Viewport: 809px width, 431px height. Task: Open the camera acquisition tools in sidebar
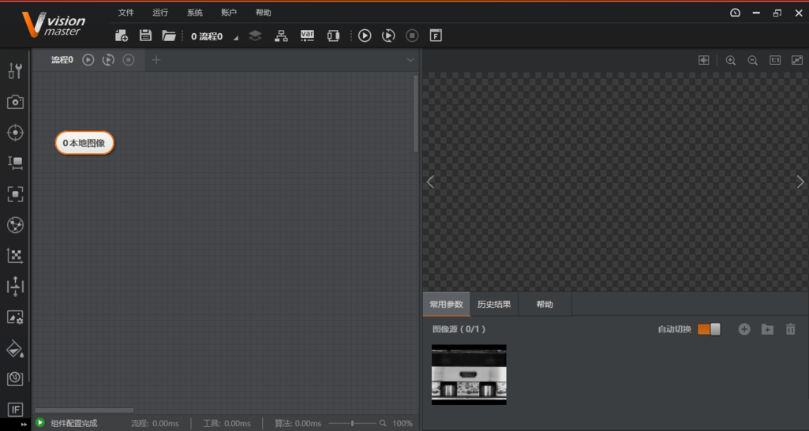click(x=15, y=102)
